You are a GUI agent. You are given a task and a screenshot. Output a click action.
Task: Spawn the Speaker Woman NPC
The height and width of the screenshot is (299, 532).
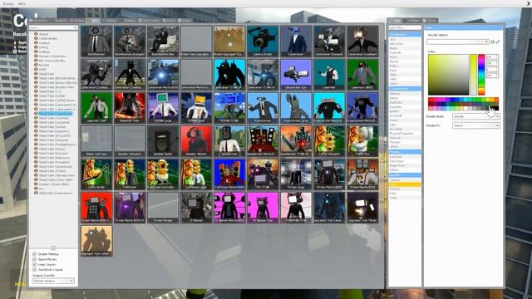pyautogui.click(x=196, y=140)
